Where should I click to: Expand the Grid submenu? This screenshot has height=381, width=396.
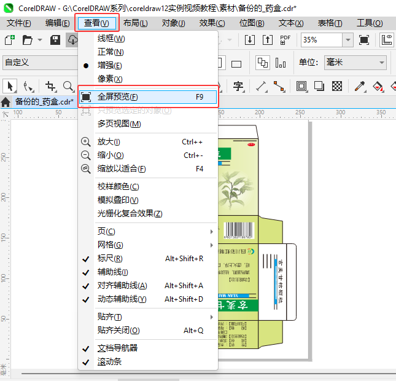point(148,245)
